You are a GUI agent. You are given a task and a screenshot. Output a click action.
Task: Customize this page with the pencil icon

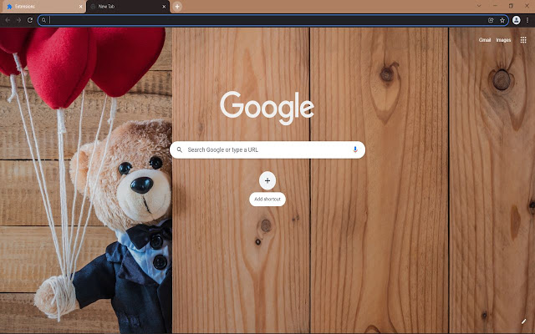(524, 321)
